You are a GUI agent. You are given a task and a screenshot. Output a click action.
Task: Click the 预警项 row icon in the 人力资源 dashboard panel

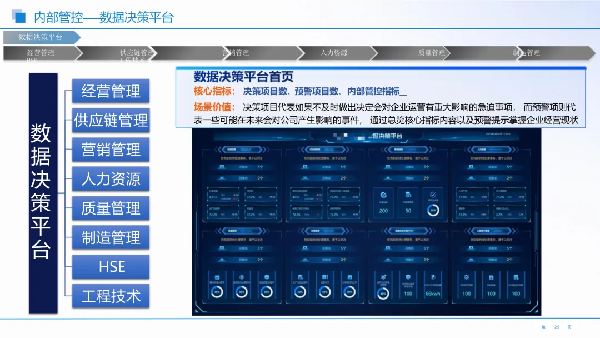pyautogui.click(x=471, y=178)
